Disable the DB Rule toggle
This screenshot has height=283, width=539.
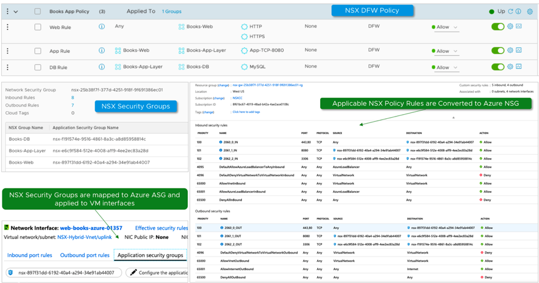(498, 66)
